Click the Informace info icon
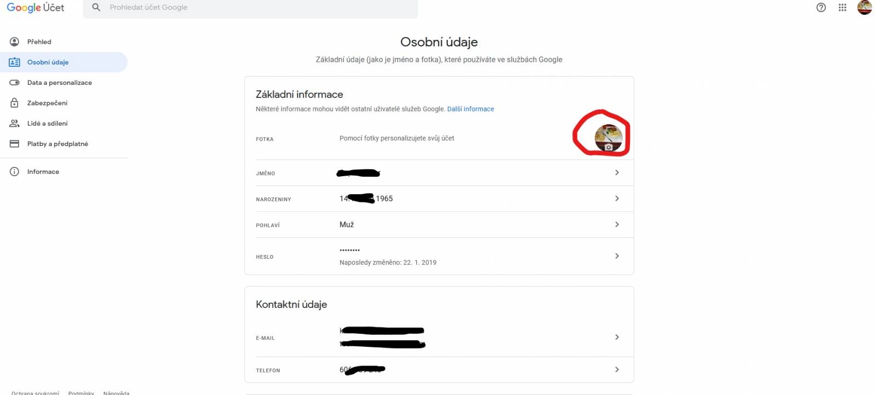875x395 pixels. click(x=15, y=172)
